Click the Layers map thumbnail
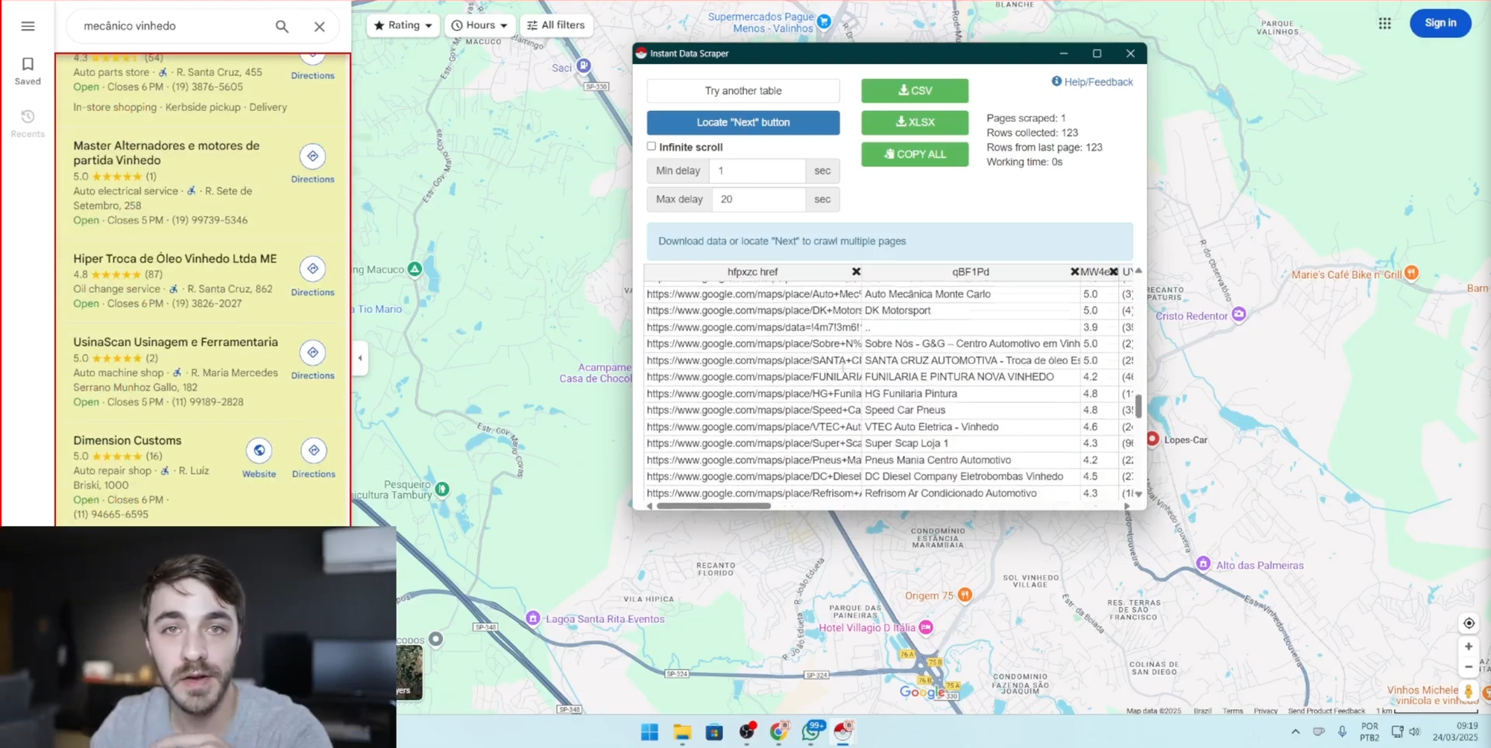 coord(409,673)
